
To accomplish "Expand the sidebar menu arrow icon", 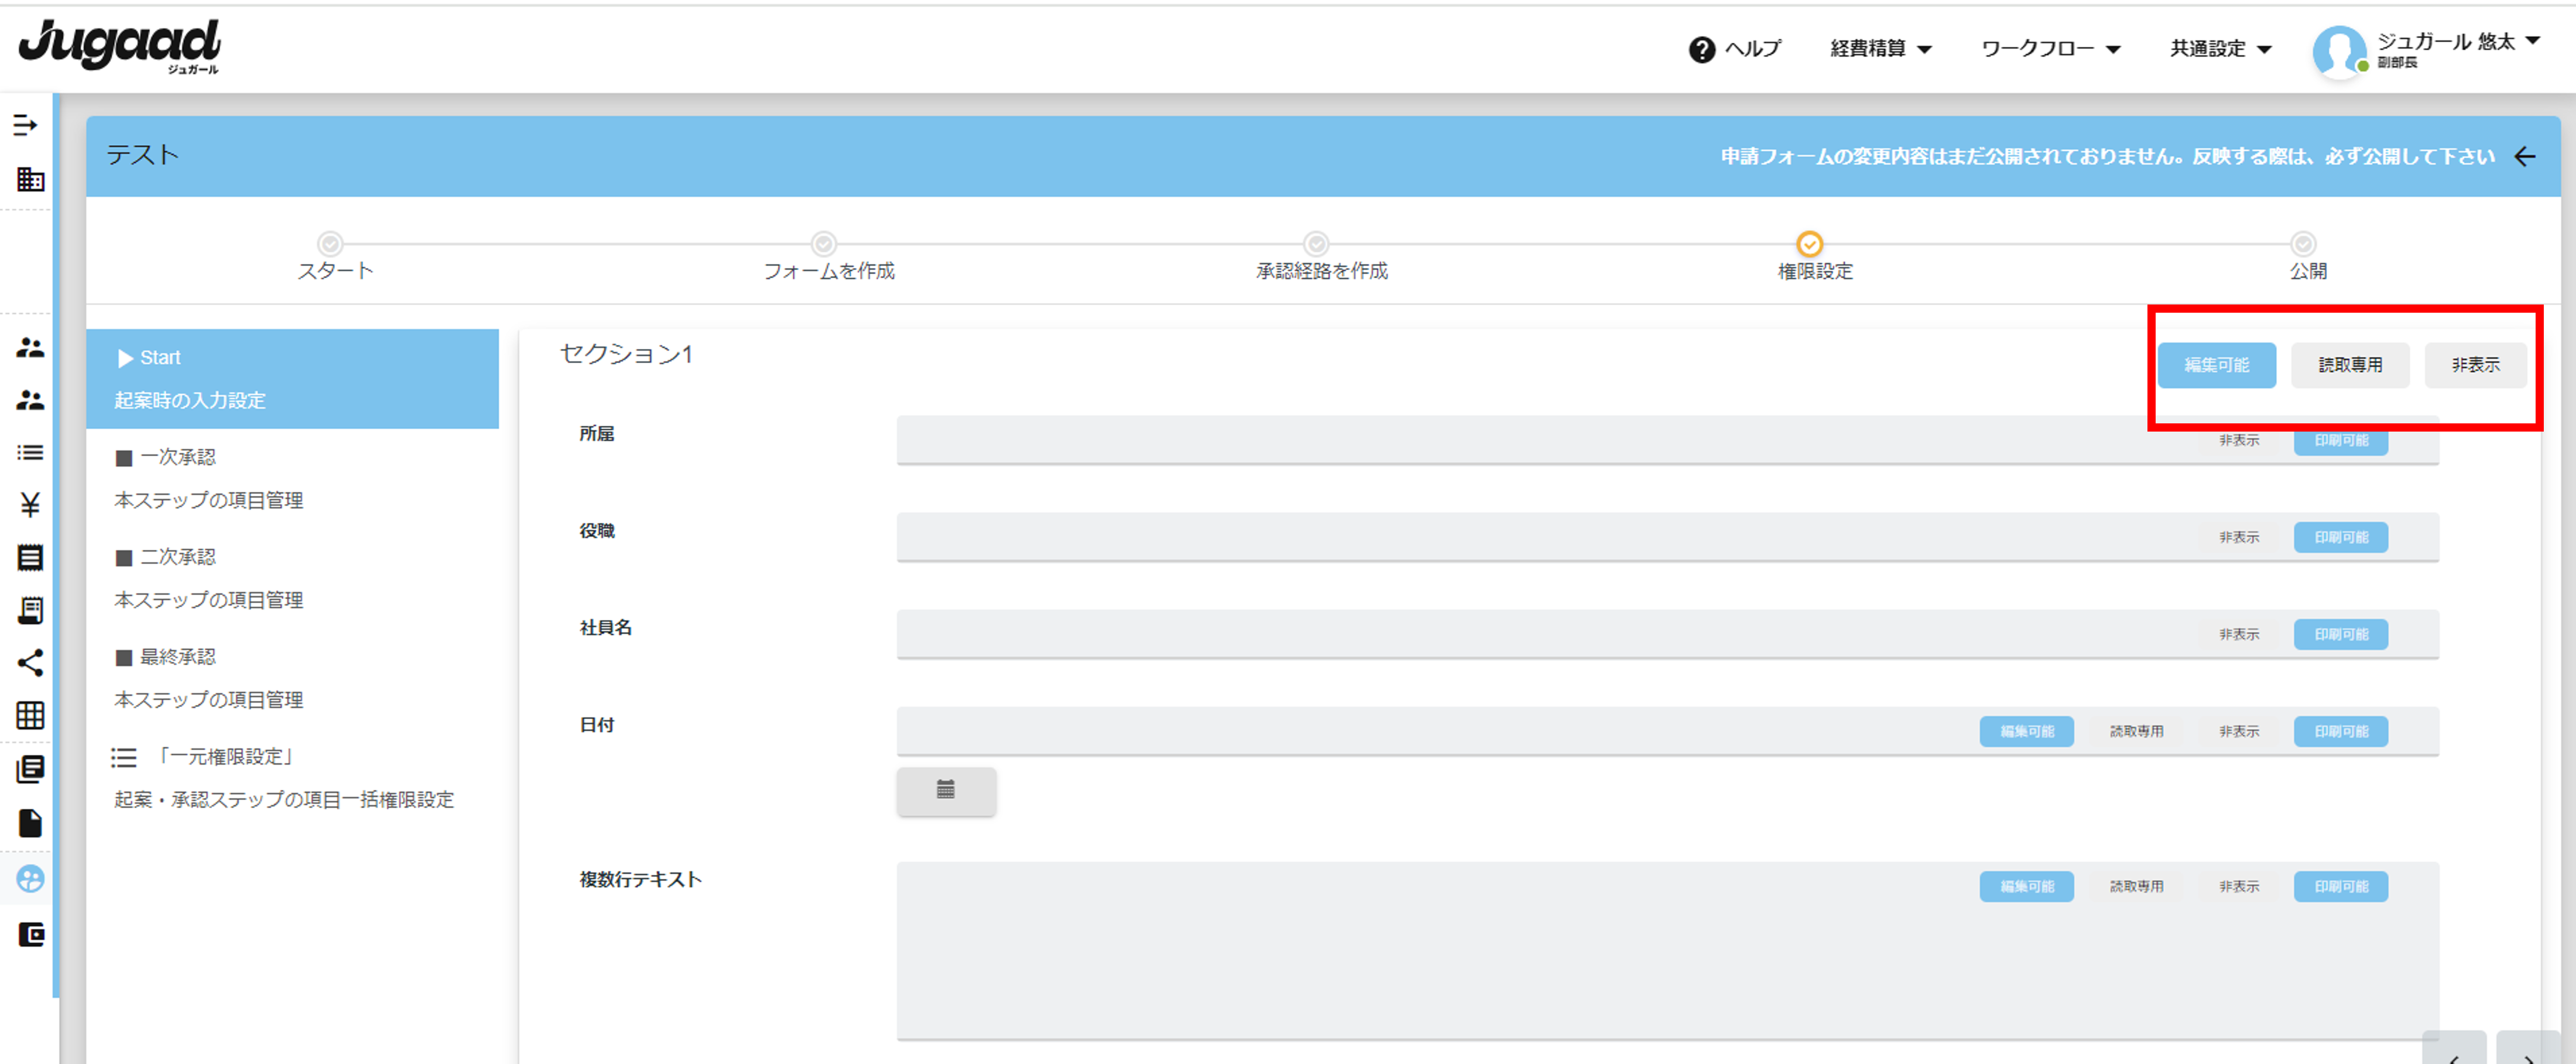I will pyautogui.click(x=26, y=125).
